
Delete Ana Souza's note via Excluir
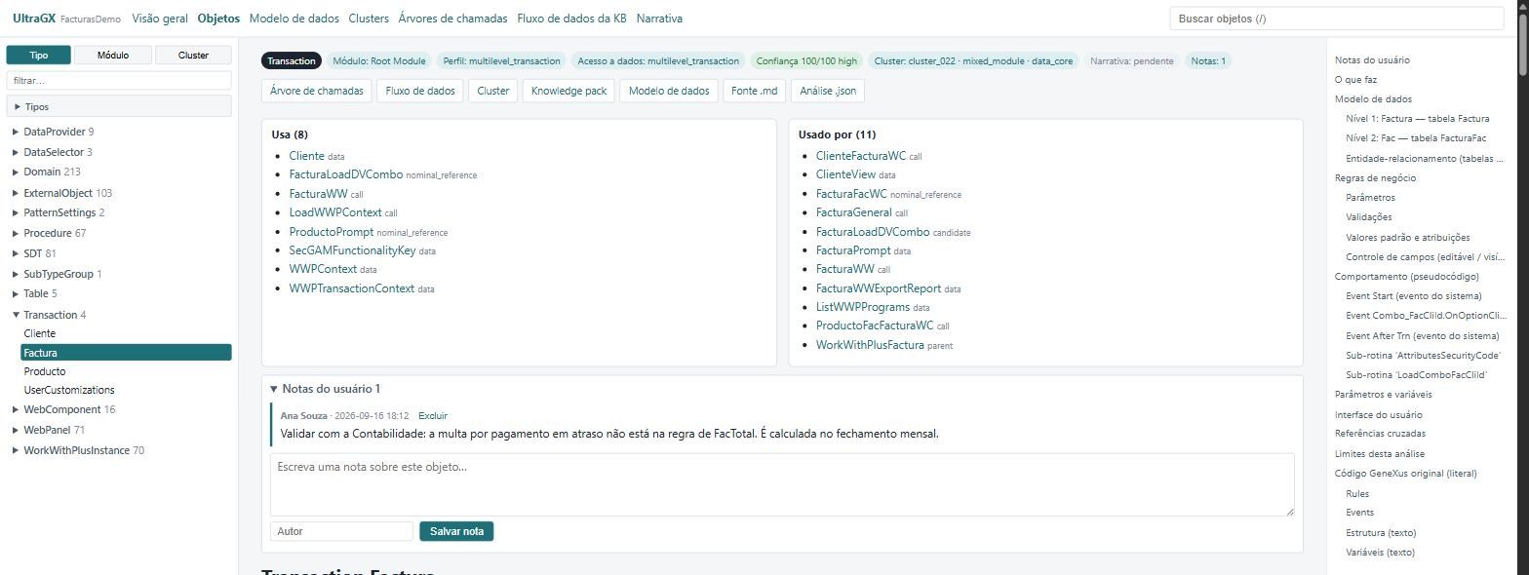(x=433, y=416)
